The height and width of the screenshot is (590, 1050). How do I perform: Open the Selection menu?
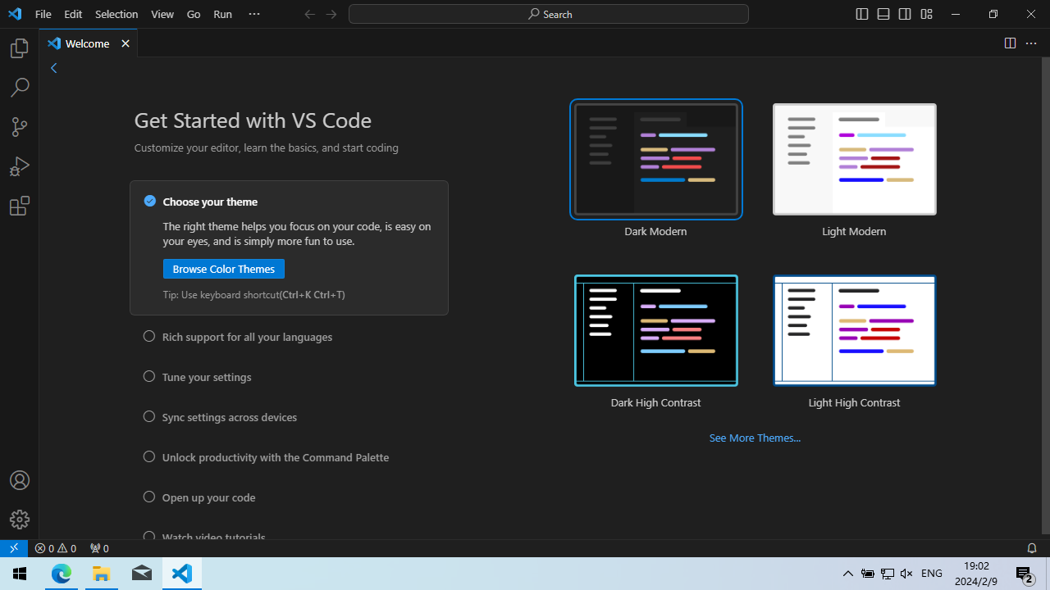coord(116,14)
